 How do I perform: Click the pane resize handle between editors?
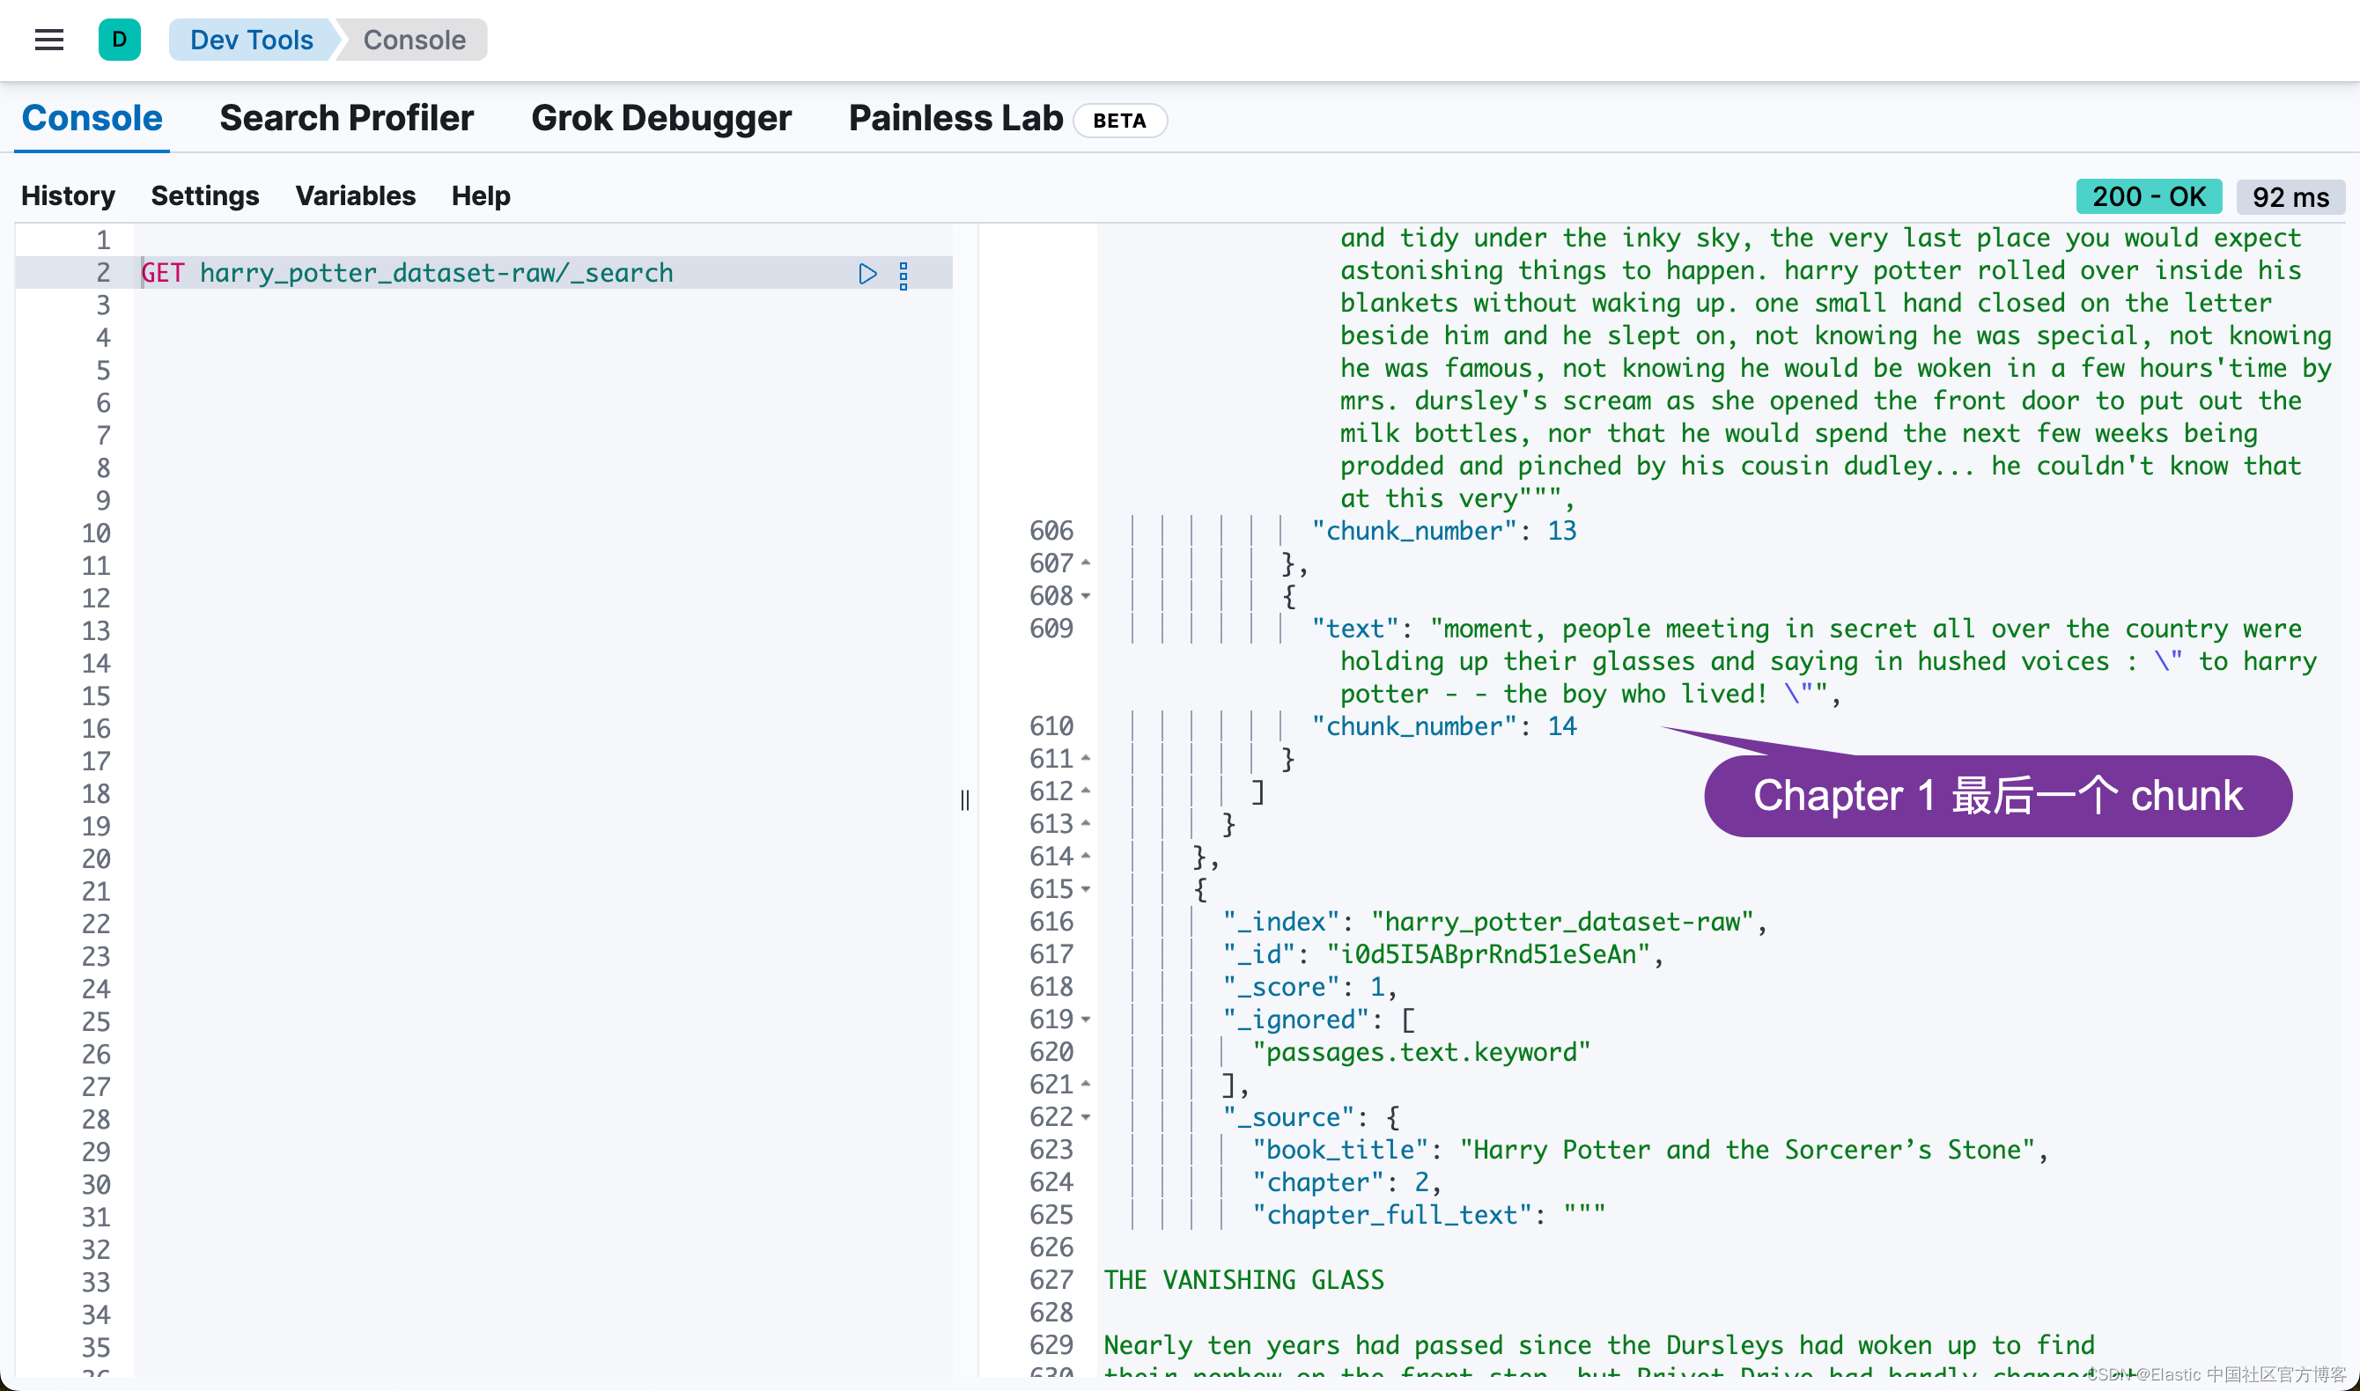964,799
